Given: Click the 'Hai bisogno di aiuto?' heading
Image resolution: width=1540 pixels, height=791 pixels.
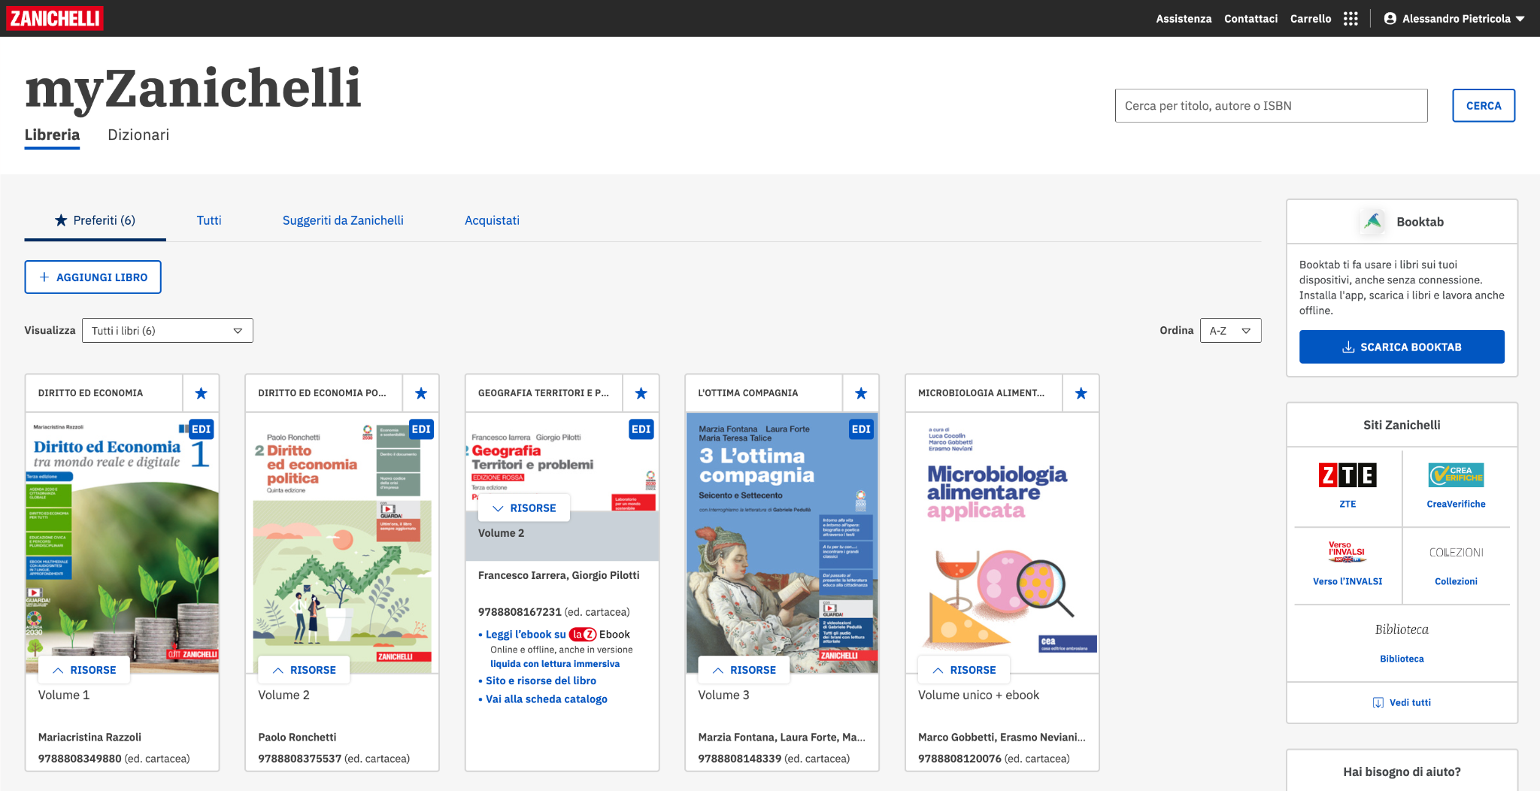Looking at the screenshot, I should (1402, 771).
